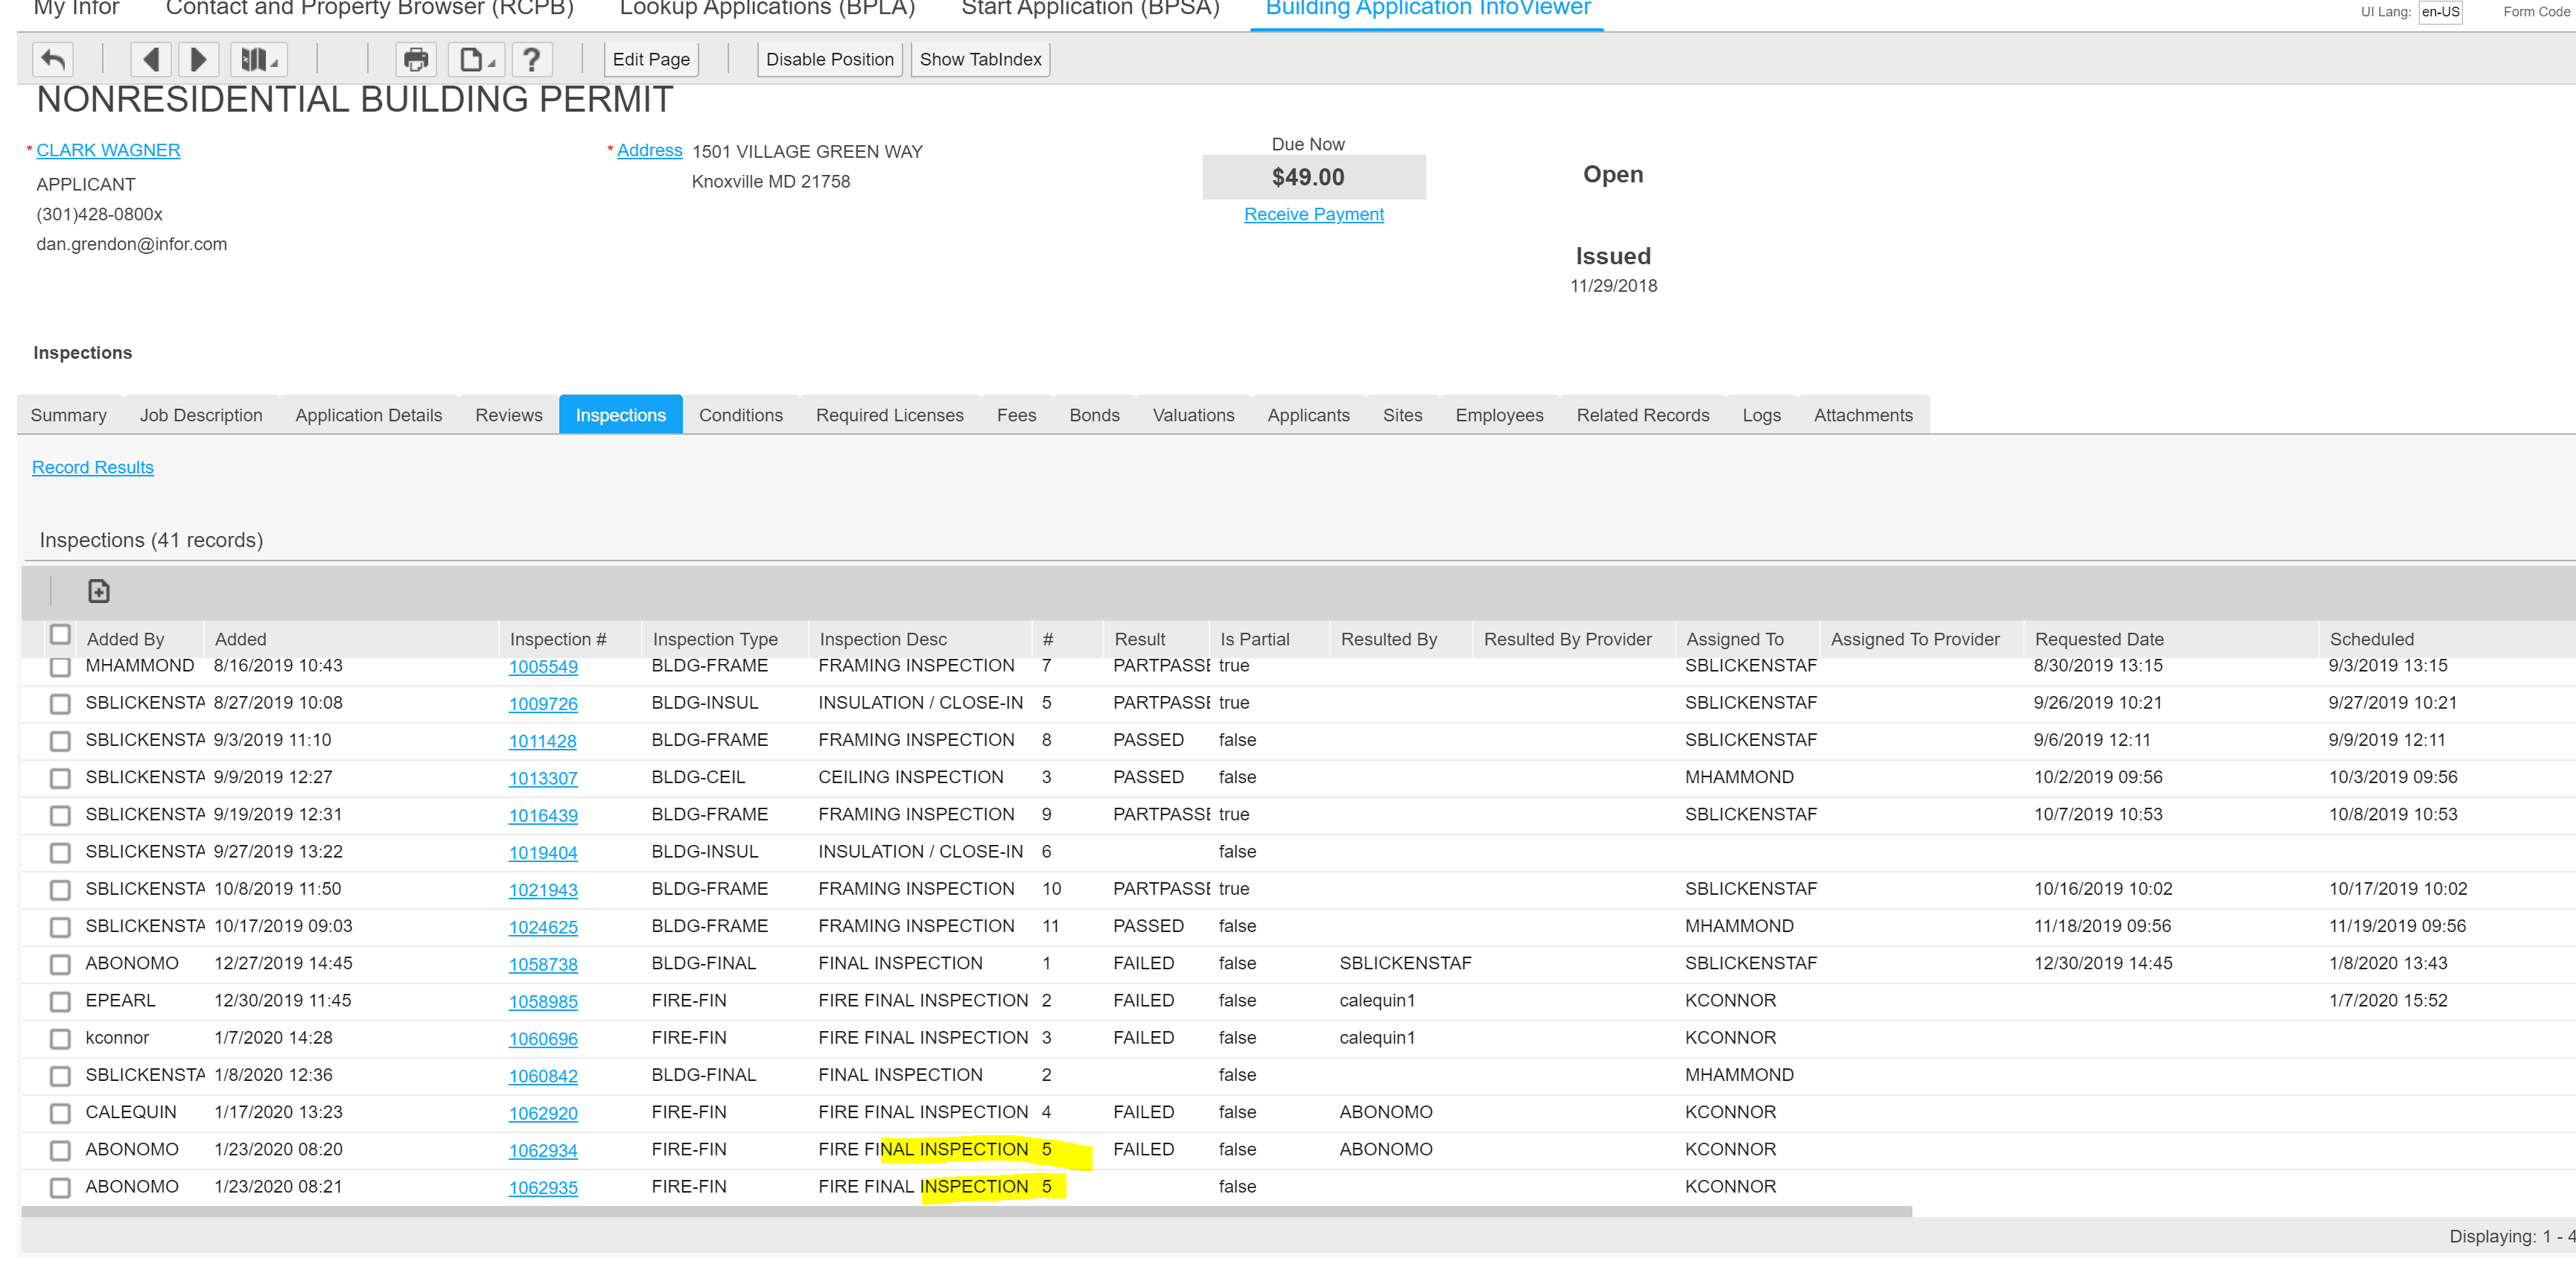Open inspection number 1060696 link
Viewport: 2576px width, 1273px height.
pyautogui.click(x=543, y=1039)
